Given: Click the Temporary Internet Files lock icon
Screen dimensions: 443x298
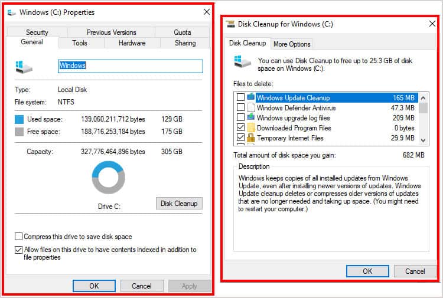Looking at the screenshot, I should tap(250, 137).
